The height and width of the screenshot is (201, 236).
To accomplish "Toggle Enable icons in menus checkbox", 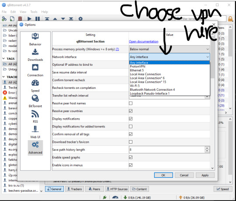I will click(x=131, y=165).
